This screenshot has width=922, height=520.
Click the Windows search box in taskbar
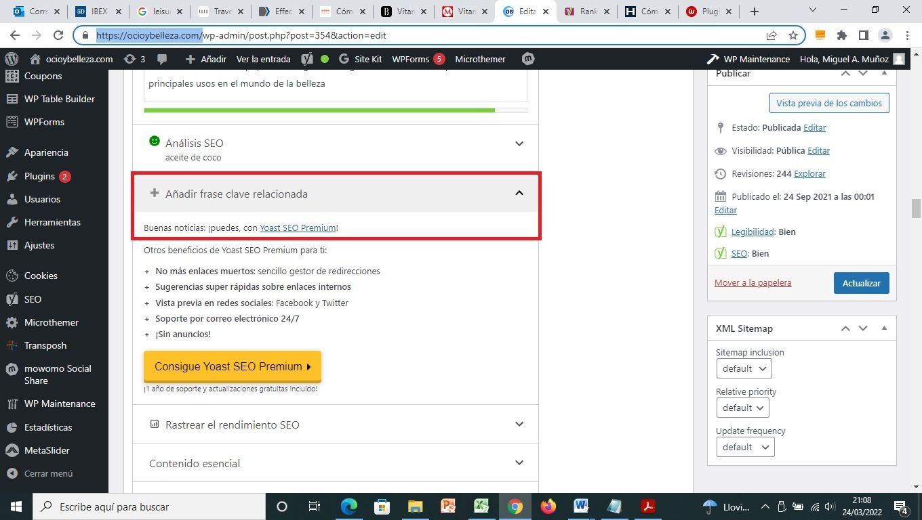click(x=149, y=506)
